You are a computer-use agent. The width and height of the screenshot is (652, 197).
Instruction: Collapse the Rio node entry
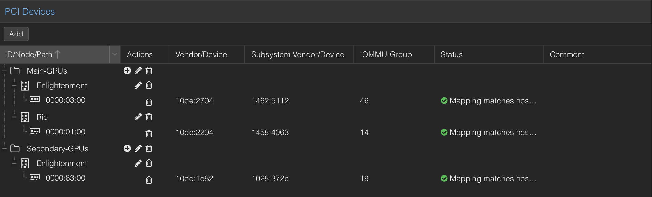click(x=14, y=117)
